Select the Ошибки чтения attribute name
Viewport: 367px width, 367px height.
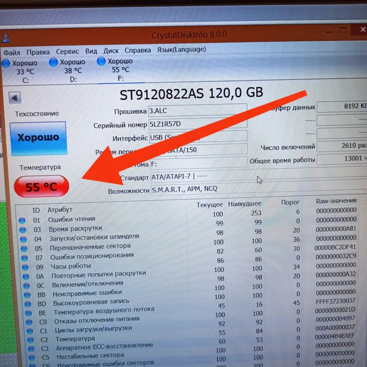pos(71,219)
